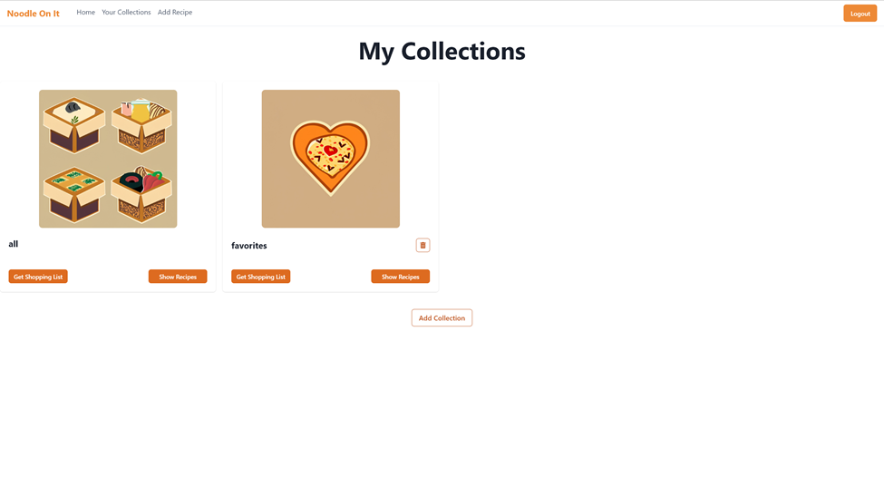Image resolution: width=884 pixels, height=487 pixels.
Task: Log out using the Logout button
Action: pos(860,14)
